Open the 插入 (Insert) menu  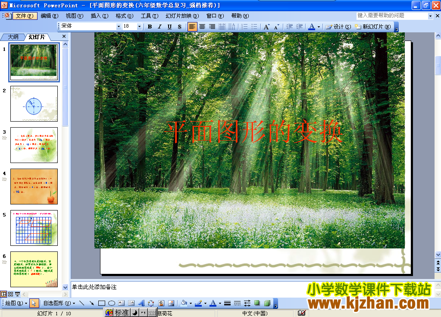coord(99,16)
